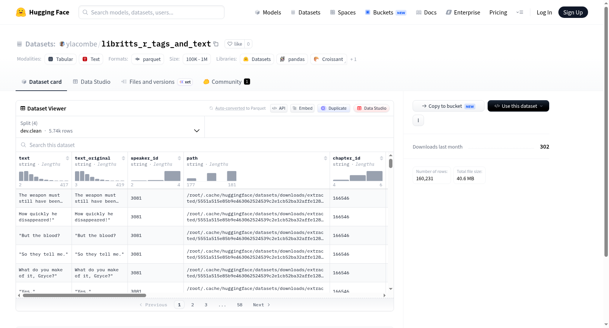Click the like count number 0
This screenshot has height=328, width=609.
[x=248, y=44]
